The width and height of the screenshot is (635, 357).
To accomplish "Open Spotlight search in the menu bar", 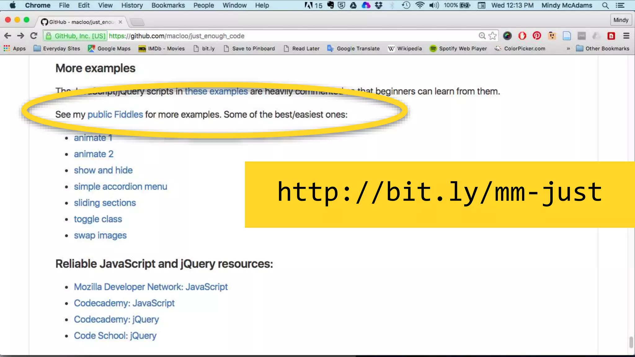I will tap(605, 5).
